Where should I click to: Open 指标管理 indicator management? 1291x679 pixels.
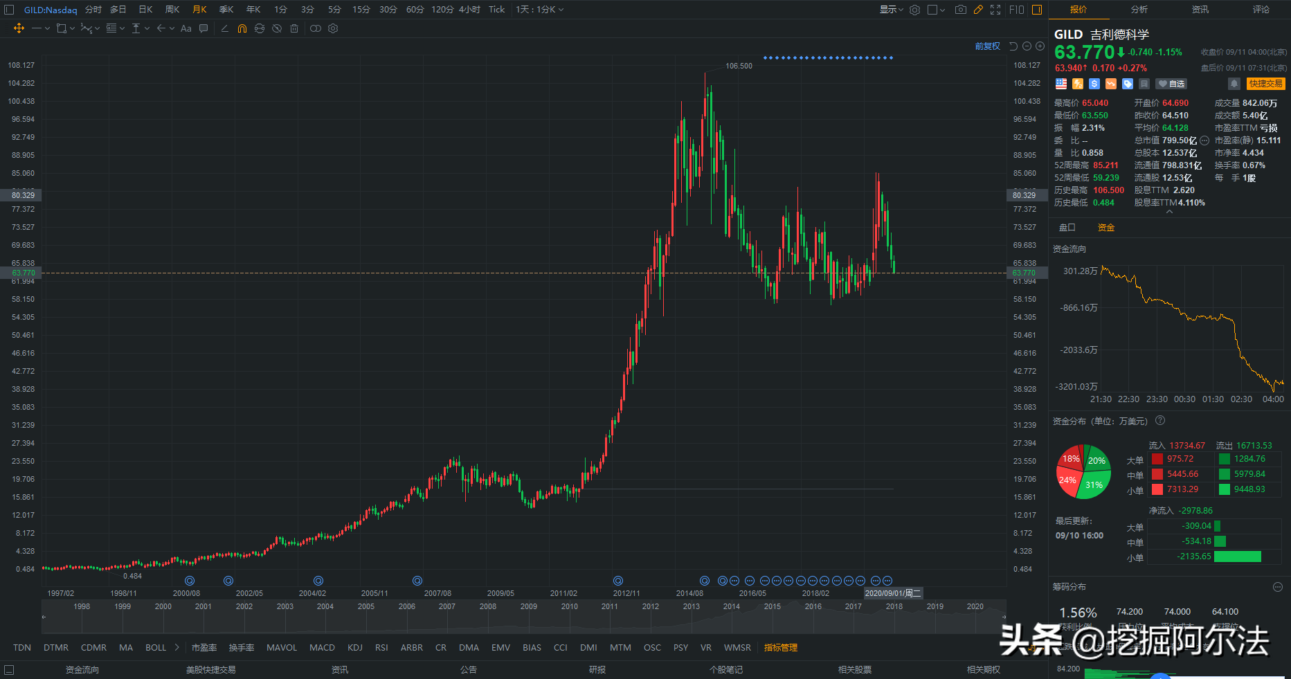(781, 648)
